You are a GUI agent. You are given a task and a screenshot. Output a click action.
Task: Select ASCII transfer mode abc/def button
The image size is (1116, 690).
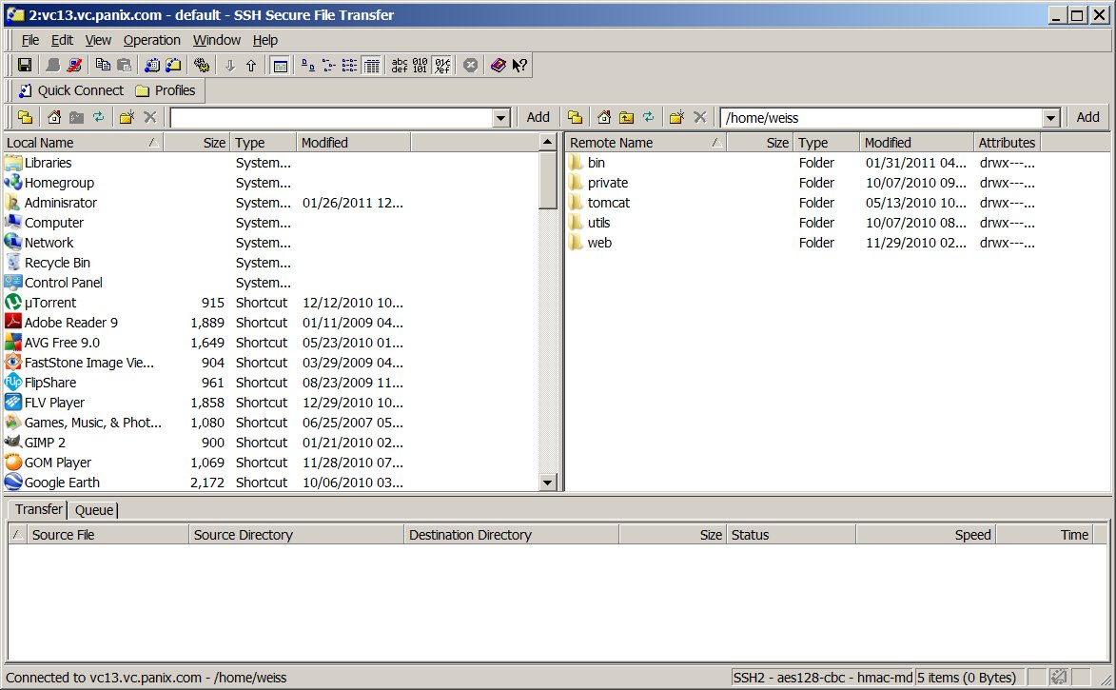[x=400, y=66]
